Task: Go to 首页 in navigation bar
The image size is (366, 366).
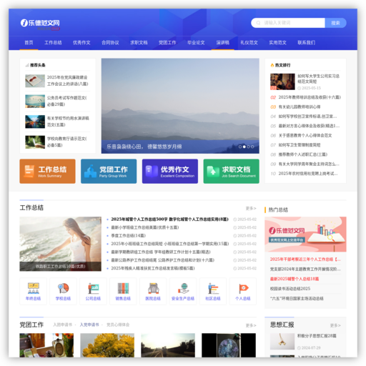Action: tap(29, 43)
